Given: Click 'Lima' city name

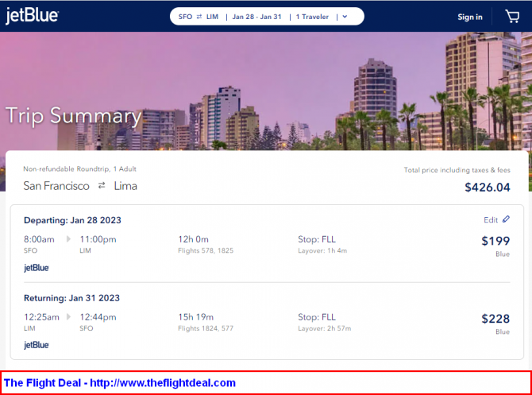Looking at the screenshot, I should [x=125, y=186].
